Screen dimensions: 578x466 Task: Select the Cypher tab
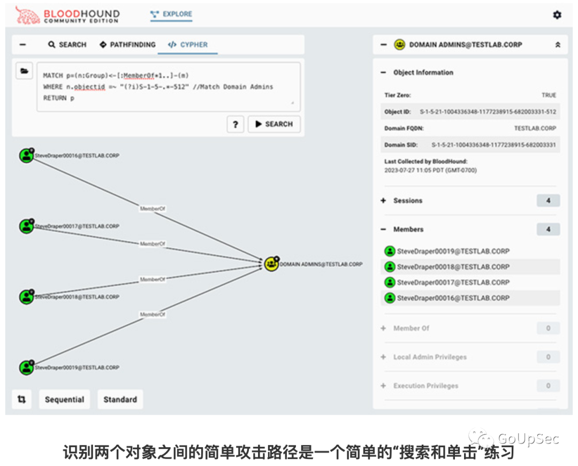coord(188,44)
